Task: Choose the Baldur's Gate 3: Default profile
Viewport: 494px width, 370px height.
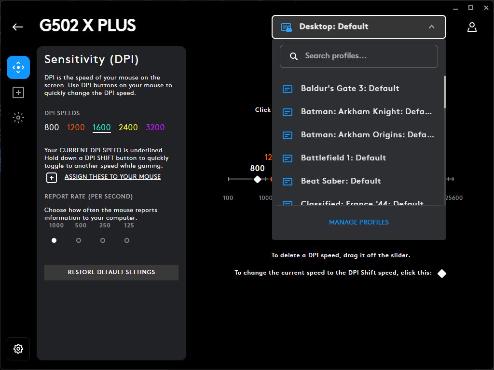Action: click(359, 89)
